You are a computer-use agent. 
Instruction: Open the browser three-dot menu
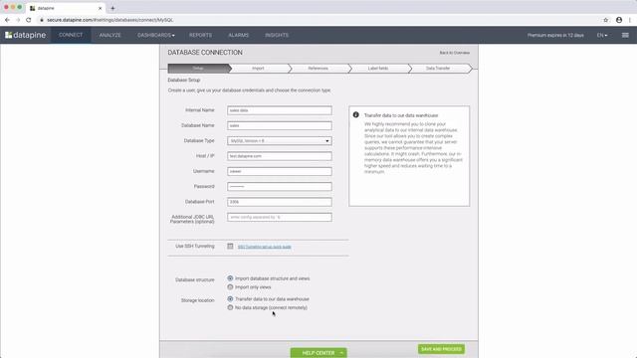point(630,20)
